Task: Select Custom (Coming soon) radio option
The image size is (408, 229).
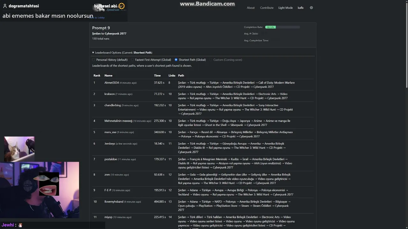Action: 211,60
